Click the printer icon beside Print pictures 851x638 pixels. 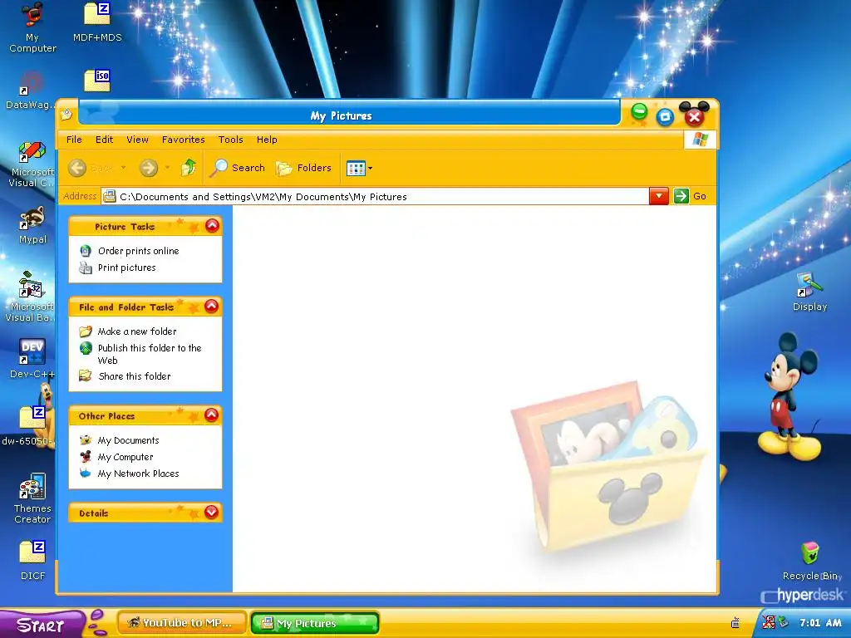pyautogui.click(x=86, y=267)
